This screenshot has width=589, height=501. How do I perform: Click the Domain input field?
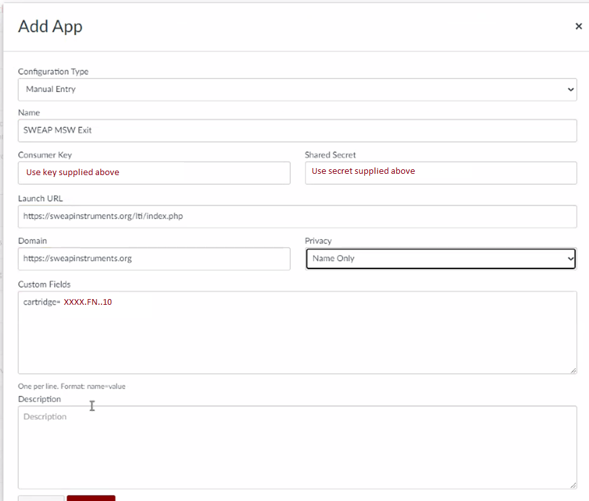154,259
